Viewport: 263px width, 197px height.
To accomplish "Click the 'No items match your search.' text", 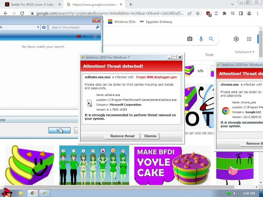I will pos(43,47).
